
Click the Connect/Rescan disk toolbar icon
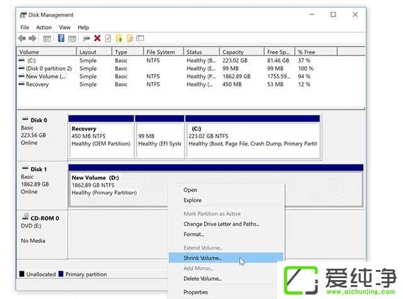(x=86, y=38)
